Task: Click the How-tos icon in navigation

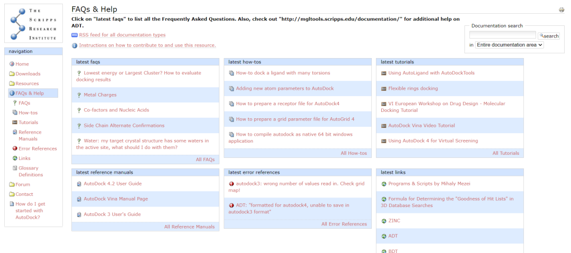Action: 15,113
